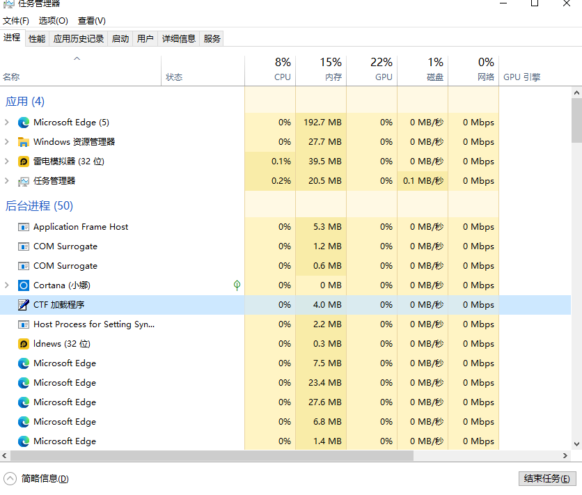
Task: Click the horizontal scrollbar at the bottom
Action: [x=209, y=455]
